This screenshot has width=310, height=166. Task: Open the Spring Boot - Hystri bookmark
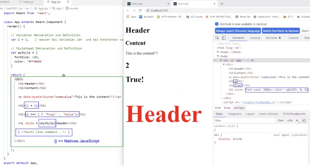click(266, 17)
